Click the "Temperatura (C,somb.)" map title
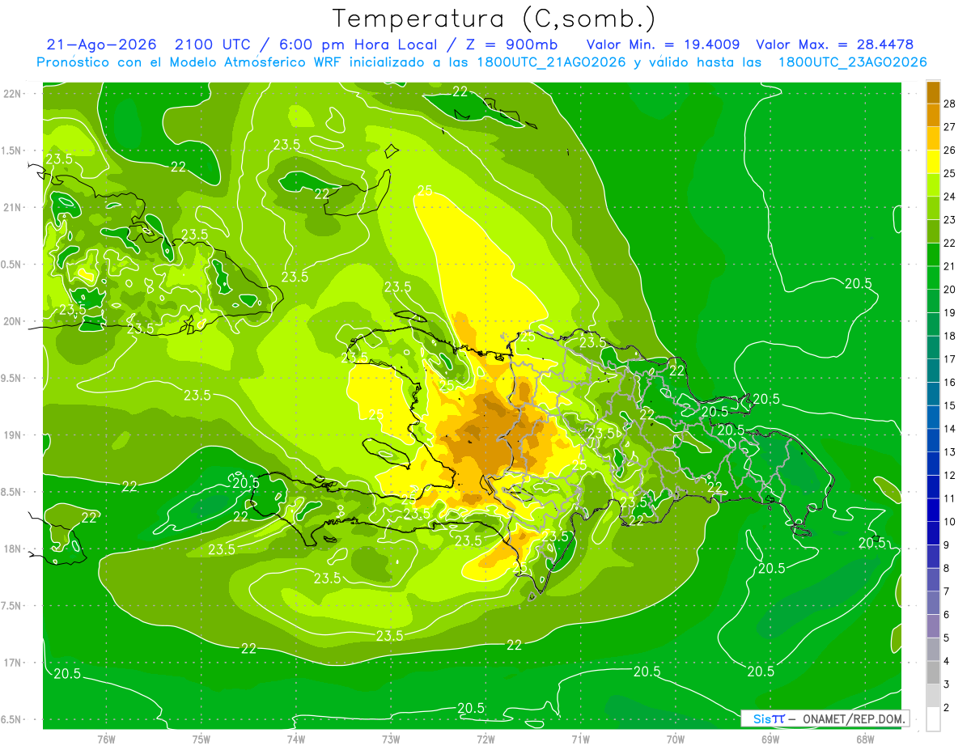The image size is (971, 750). click(x=494, y=19)
